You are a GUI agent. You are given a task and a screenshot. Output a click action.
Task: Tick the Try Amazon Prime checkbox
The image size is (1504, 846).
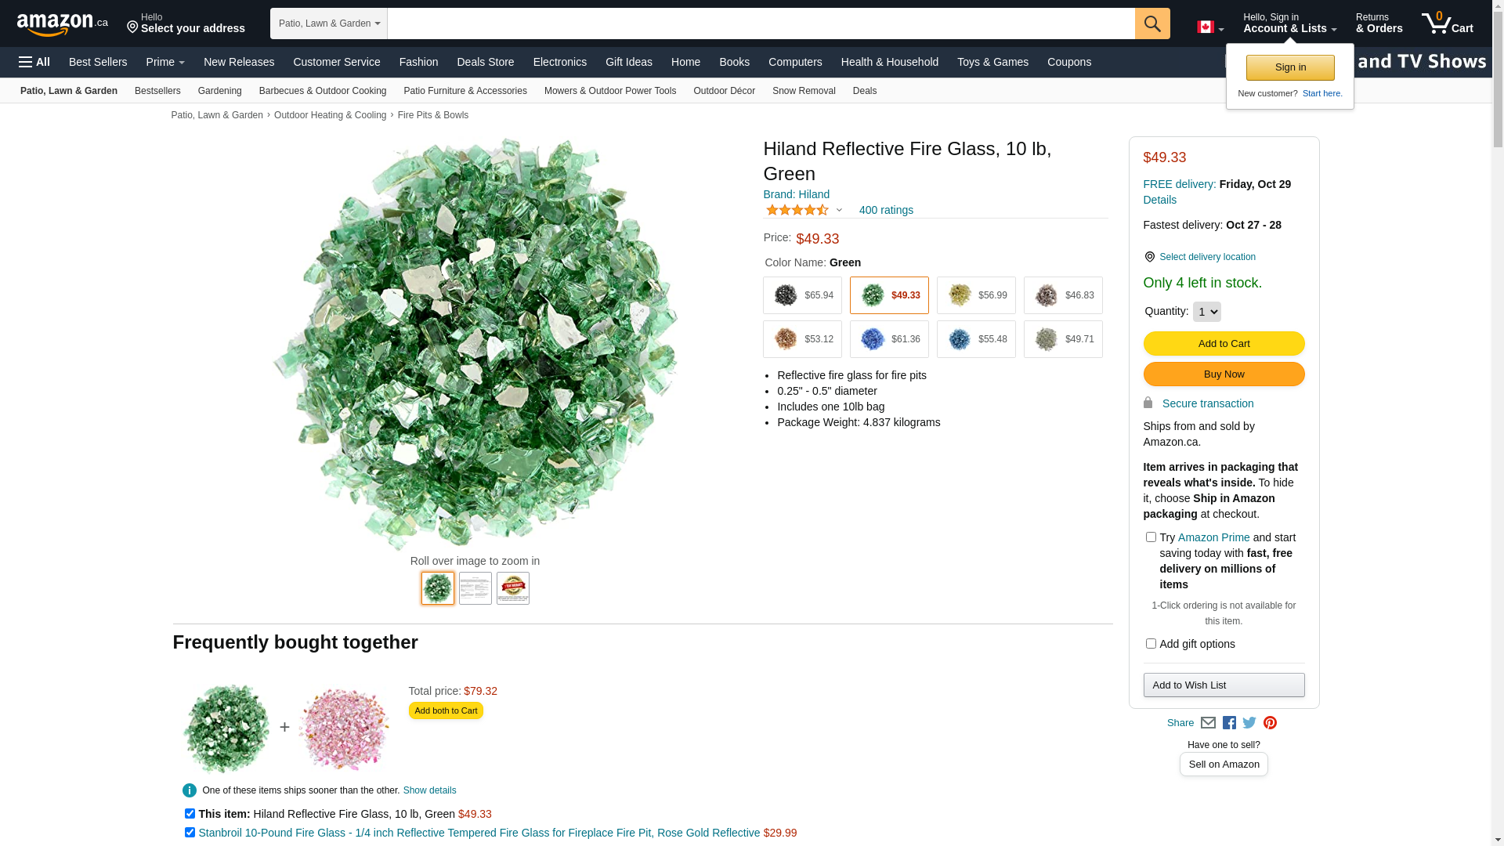(1151, 537)
